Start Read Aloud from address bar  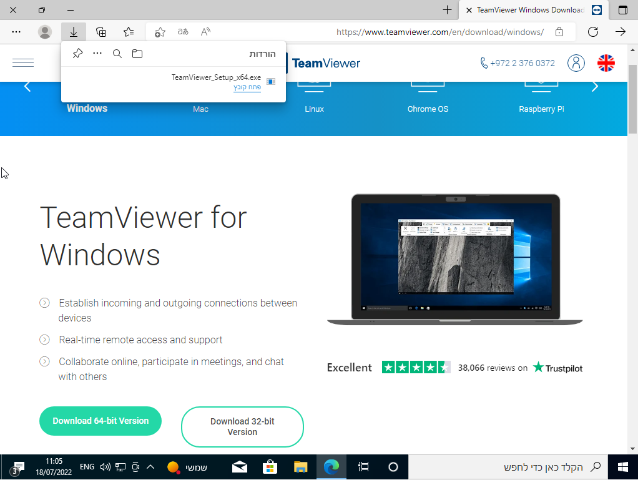point(206,32)
